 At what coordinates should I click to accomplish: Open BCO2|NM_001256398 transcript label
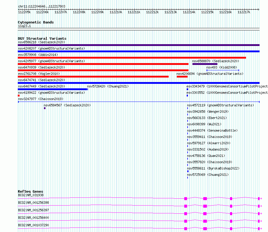pos(33,203)
